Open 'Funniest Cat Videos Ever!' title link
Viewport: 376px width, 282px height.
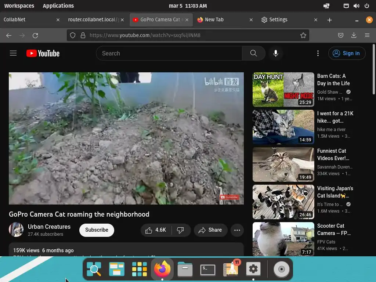pos(333,155)
